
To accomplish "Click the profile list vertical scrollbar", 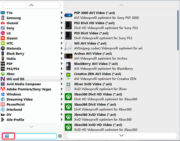I will (178, 30).
